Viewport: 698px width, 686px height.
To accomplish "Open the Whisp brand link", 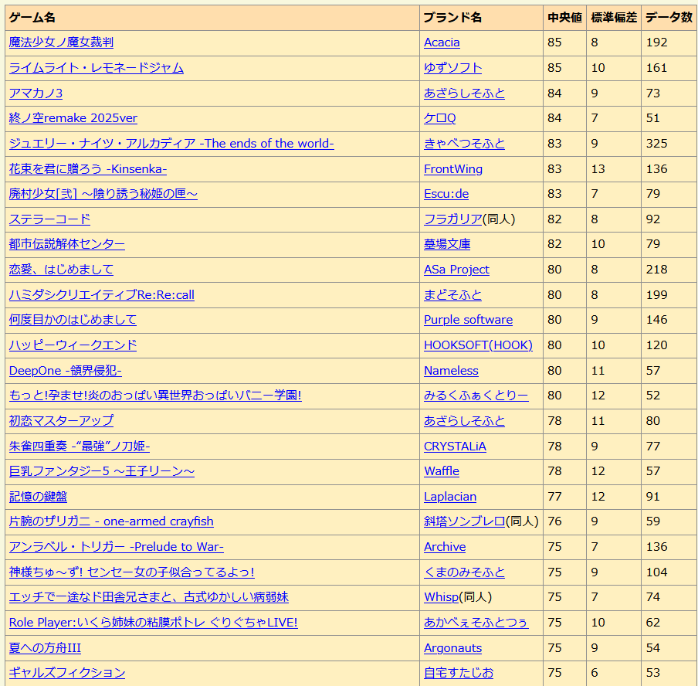I will click(x=441, y=597).
